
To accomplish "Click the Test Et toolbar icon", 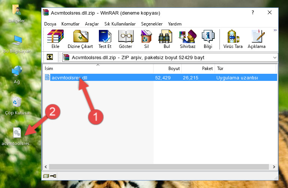I will click(105, 39).
